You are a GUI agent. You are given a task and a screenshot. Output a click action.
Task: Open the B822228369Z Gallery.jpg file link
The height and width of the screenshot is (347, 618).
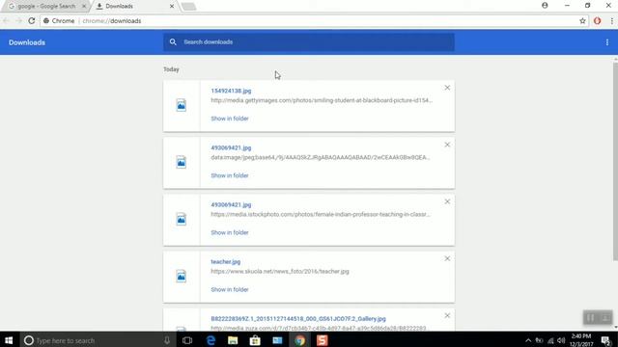(x=298, y=319)
